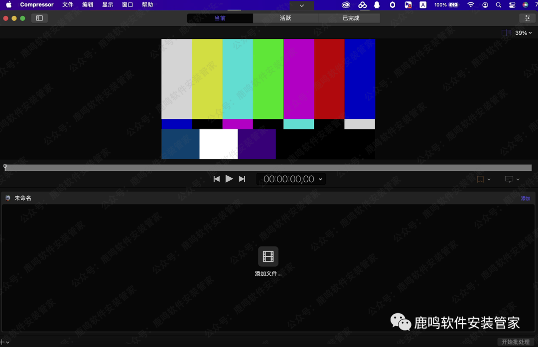Click the split-view comparison icon near 39%

click(506, 32)
